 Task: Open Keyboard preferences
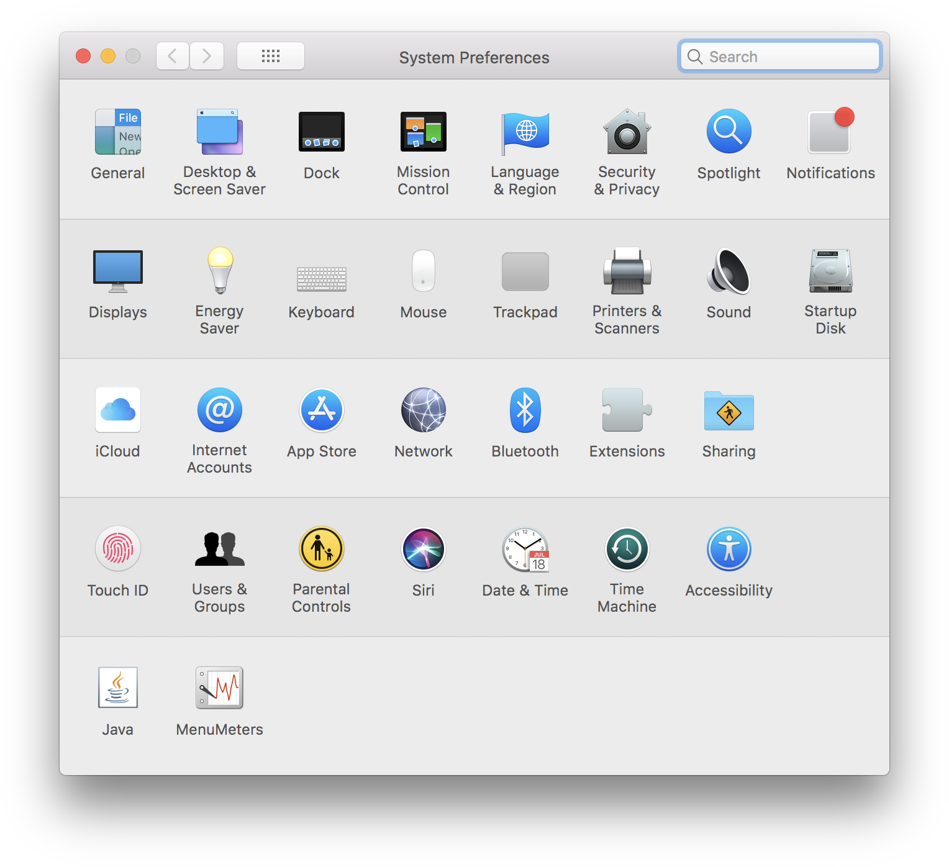[322, 279]
